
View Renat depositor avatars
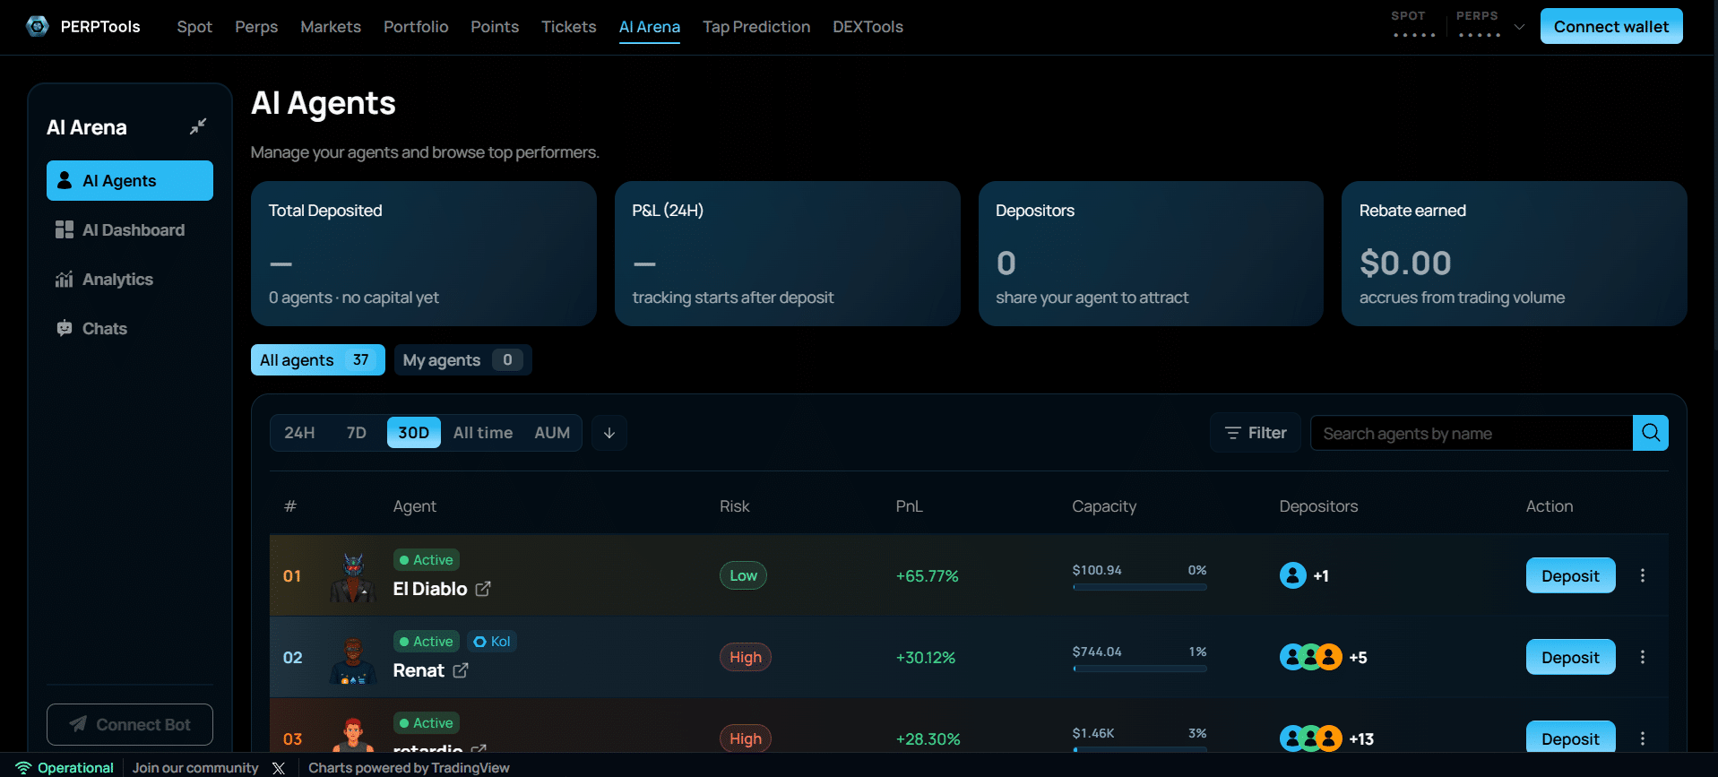[x=1311, y=657]
